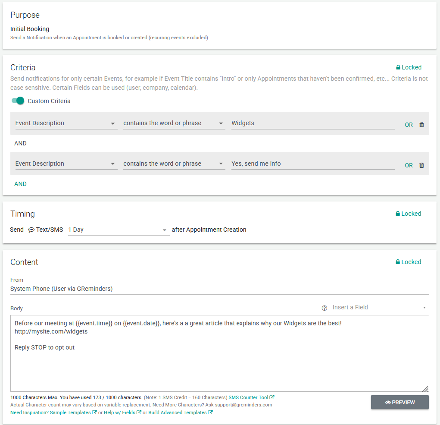
Task: Click the green AND link to add criteria
Action: [x=21, y=184]
